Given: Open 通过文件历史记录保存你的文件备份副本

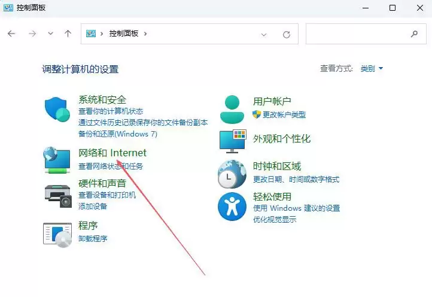Looking at the screenshot, I should pyautogui.click(x=143, y=122).
